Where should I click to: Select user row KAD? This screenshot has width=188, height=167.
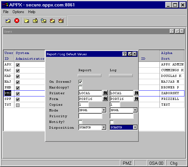point(8,76)
